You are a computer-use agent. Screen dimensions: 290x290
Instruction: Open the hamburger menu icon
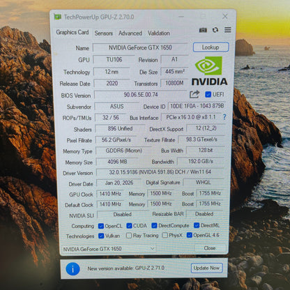tap(228, 30)
